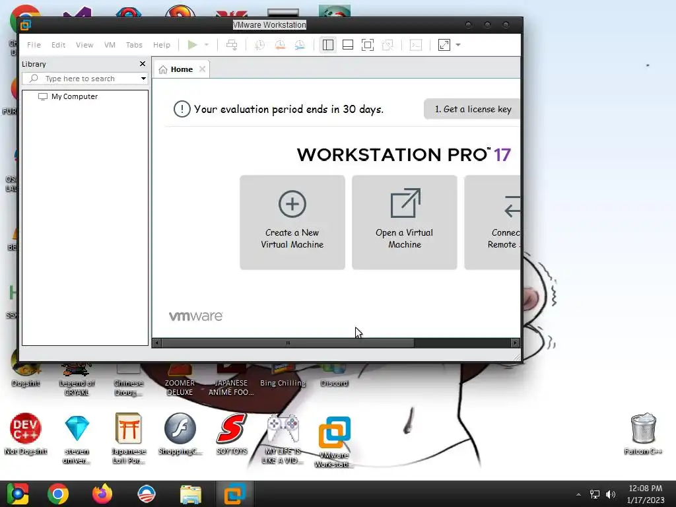This screenshot has width=676, height=507.
Task: Open the VM menu
Action: pos(110,45)
